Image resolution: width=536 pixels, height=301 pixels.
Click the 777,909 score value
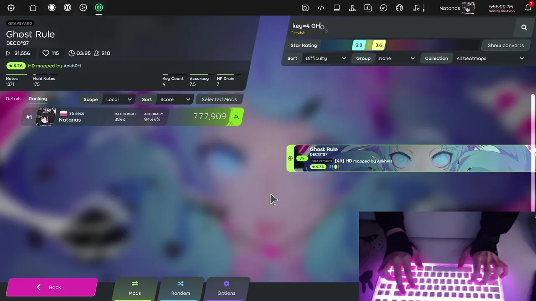point(210,117)
